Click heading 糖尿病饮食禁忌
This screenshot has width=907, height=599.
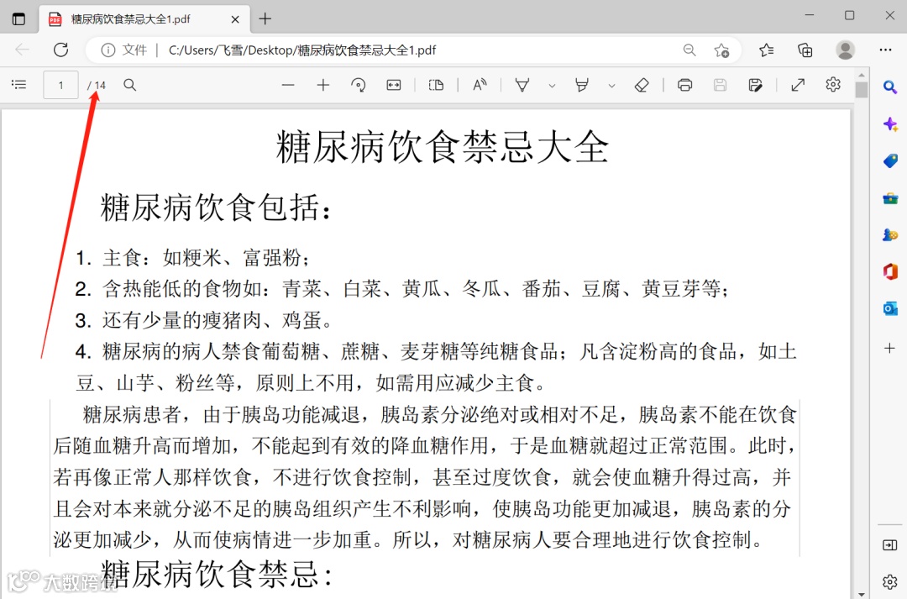pyautogui.click(x=217, y=574)
